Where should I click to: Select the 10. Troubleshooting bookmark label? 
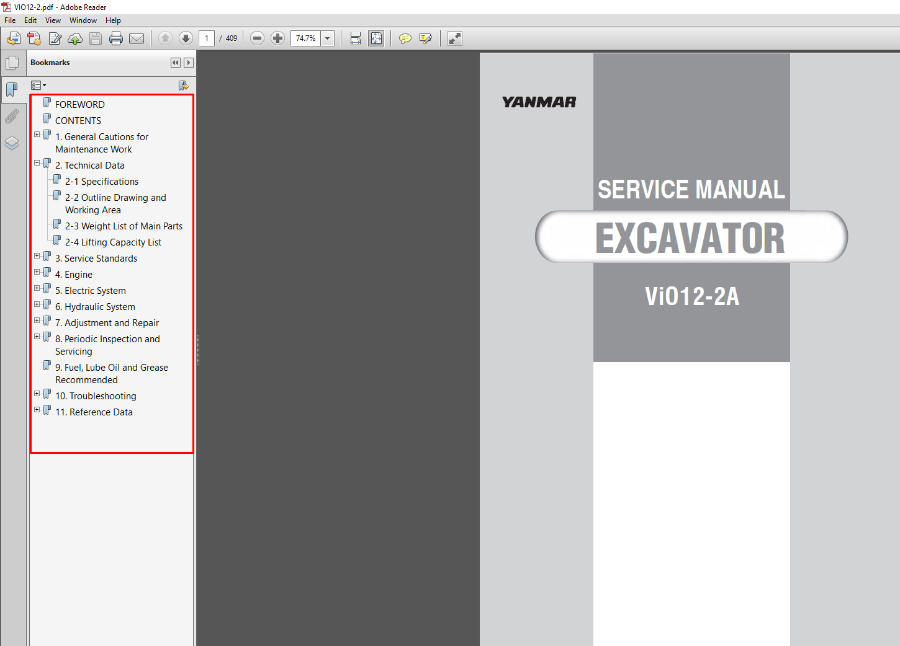click(x=96, y=396)
